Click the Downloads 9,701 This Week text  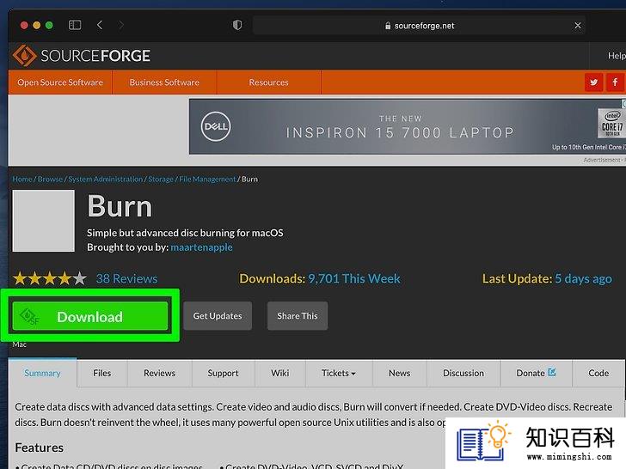pos(319,278)
